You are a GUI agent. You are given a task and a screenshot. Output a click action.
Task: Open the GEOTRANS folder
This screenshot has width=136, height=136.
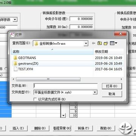[27, 58]
